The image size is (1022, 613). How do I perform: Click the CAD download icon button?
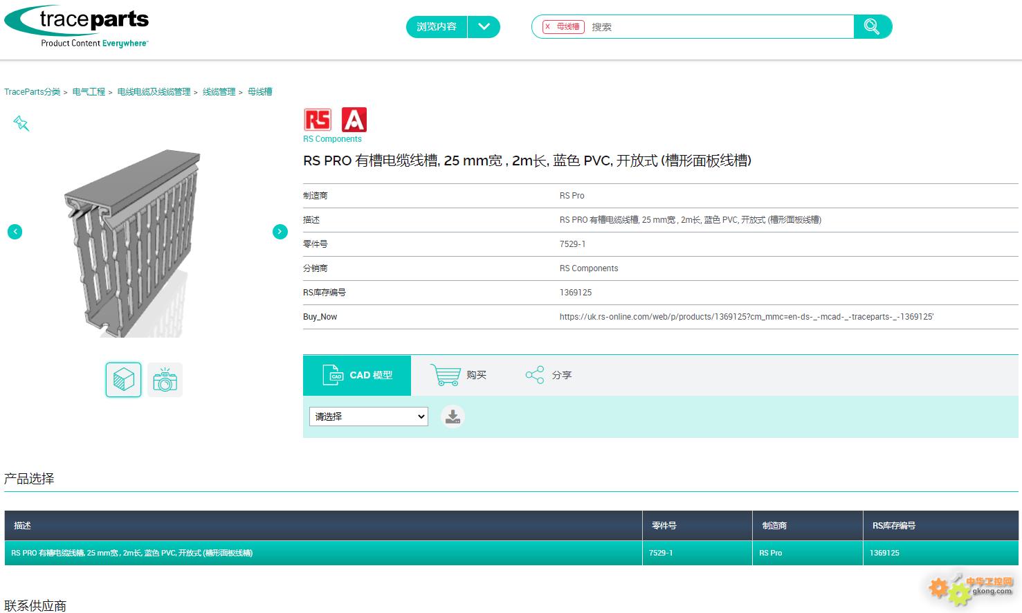[x=453, y=417]
